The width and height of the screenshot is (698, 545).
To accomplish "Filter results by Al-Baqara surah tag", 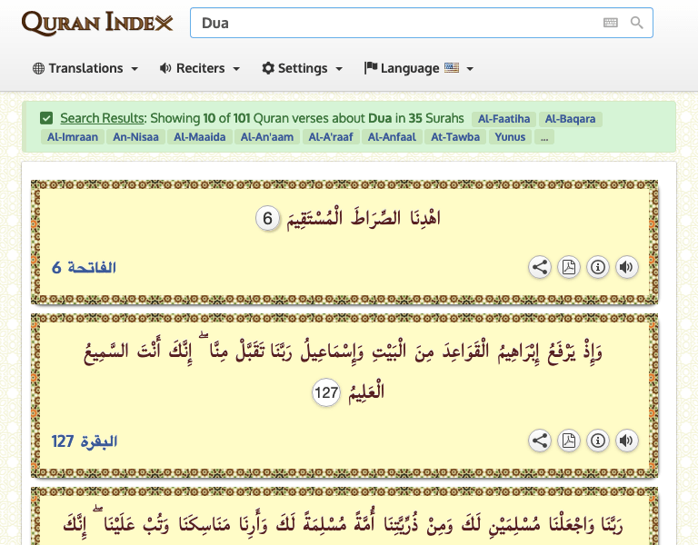I will [572, 119].
